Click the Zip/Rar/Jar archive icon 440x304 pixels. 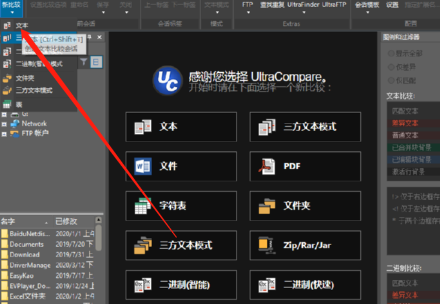tap(267, 245)
